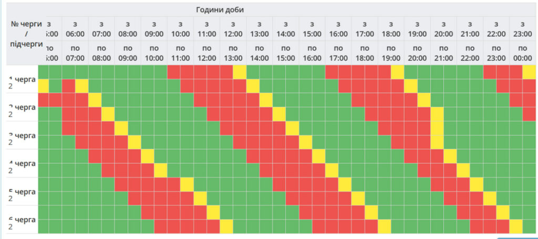Click yellow cell in top row under 12:00
The image size is (538, 239).
click(x=240, y=72)
